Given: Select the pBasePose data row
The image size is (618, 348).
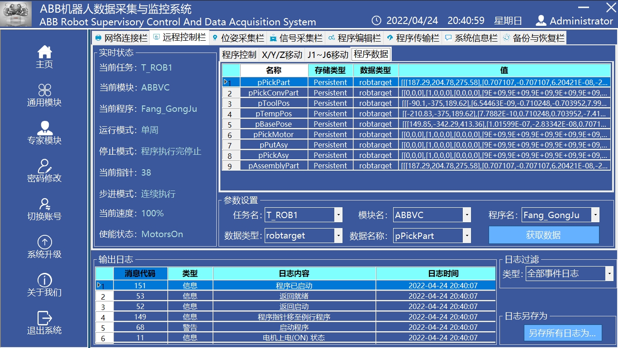Looking at the screenshot, I should pyautogui.click(x=416, y=124).
